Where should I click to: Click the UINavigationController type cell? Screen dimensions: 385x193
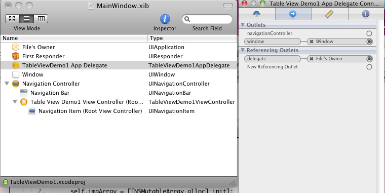pyautogui.click(x=179, y=84)
